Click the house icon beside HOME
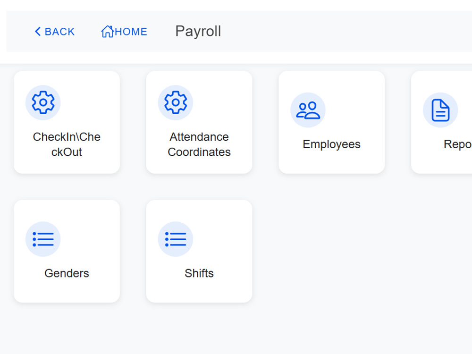 (x=107, y=31)
